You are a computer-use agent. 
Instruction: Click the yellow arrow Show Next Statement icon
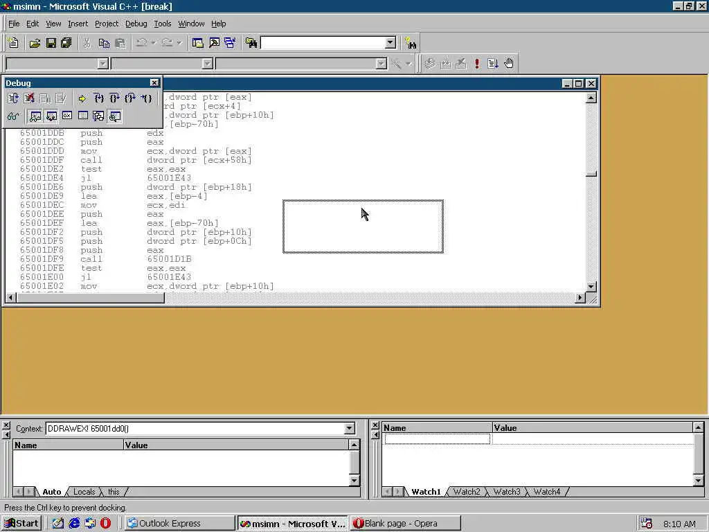coord(82,98)
